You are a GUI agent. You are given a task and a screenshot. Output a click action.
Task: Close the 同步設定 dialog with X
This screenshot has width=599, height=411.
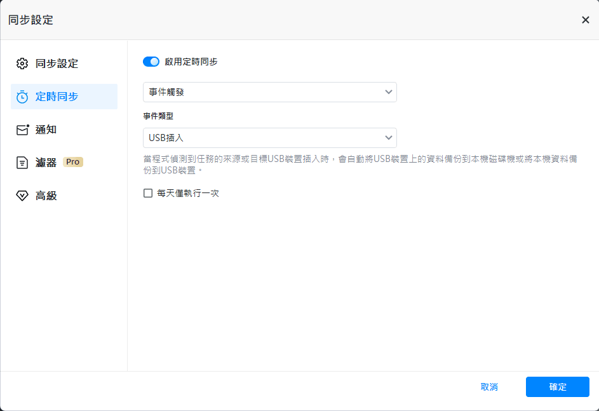tap(585, 20)
